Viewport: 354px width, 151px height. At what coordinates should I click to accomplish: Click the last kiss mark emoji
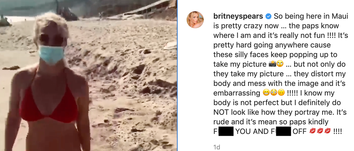tap(327, 131)
